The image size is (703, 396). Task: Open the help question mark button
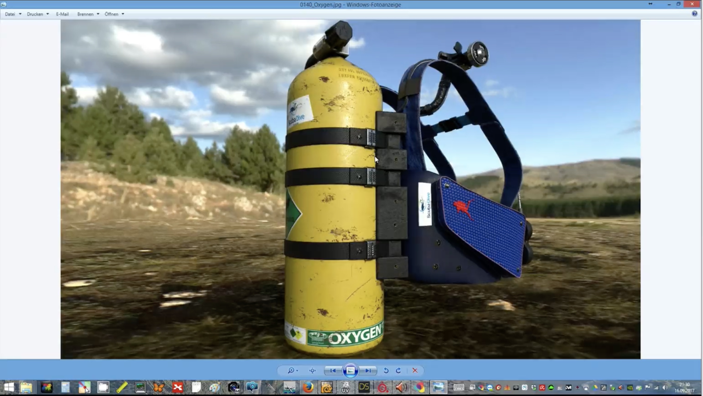(694, 14)
